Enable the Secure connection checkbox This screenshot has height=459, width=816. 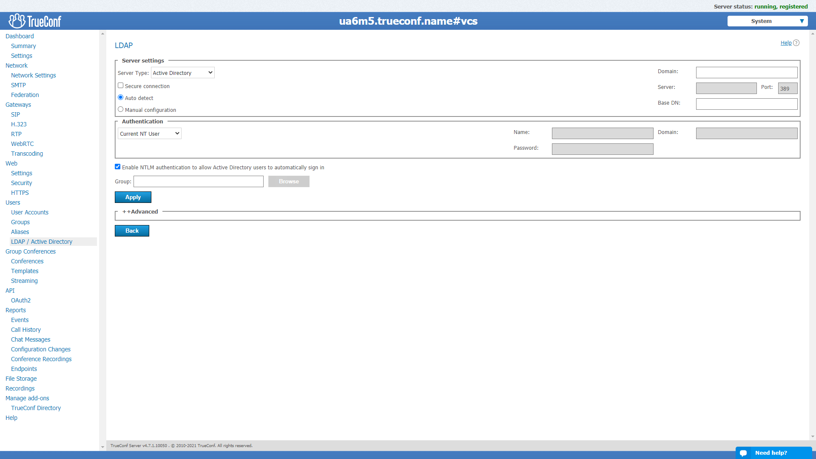[121, 86]
